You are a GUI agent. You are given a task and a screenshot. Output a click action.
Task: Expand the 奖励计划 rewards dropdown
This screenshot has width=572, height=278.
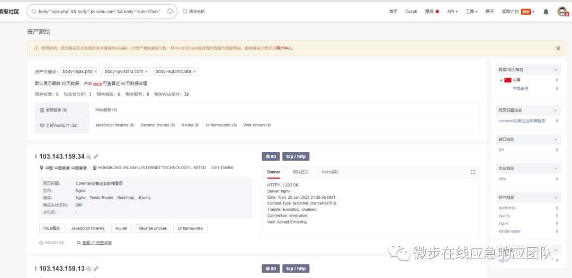pos(518,12)
